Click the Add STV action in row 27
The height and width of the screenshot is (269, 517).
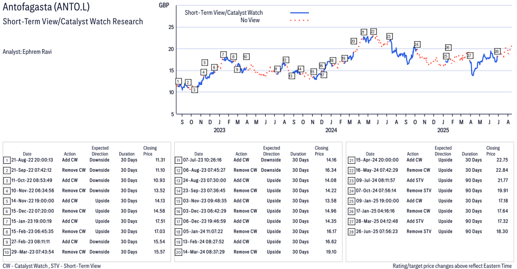tap(415, 221)
